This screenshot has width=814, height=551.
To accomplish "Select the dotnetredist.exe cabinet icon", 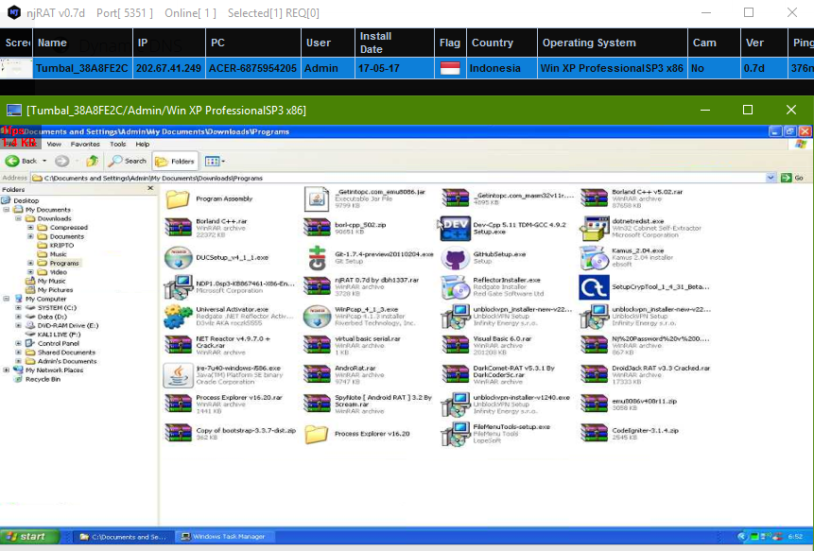I will pos(594,229).
